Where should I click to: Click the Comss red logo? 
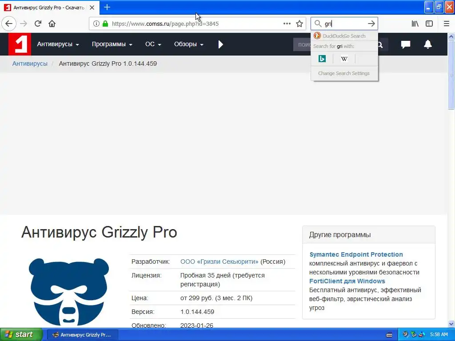coord(20,44)
